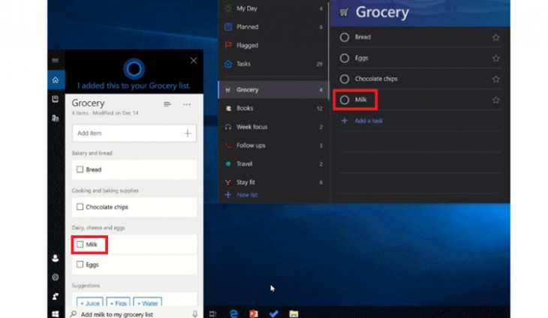The image size is (548, 318).
Task: Click the Chocolate chips task text in To-Do
Action: pyautogui.click(x=376, y=79)
